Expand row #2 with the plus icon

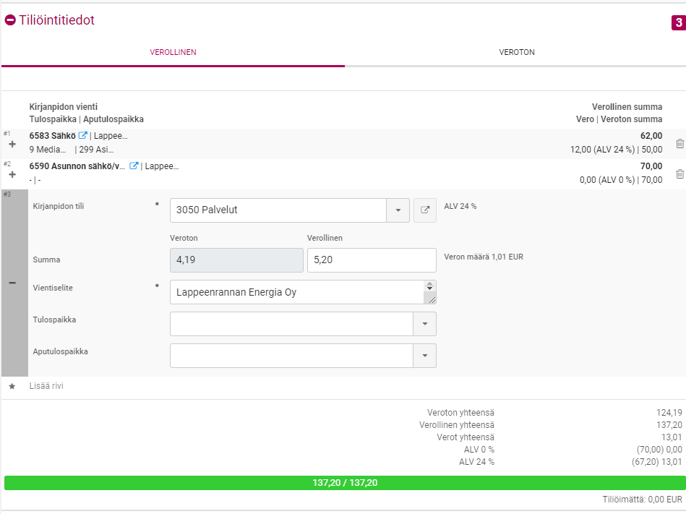(x=12, y=175)
